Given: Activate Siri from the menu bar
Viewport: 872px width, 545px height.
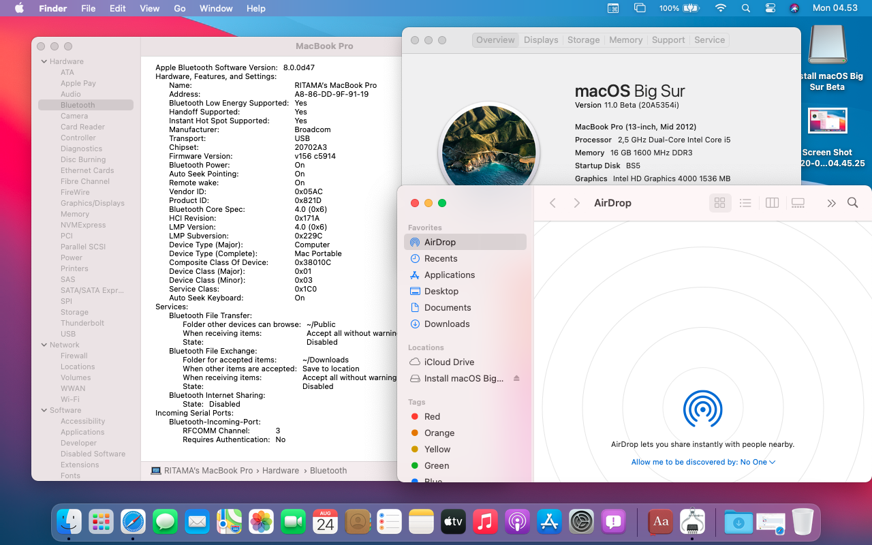Looking at the screenshot, I should (794, 8).
